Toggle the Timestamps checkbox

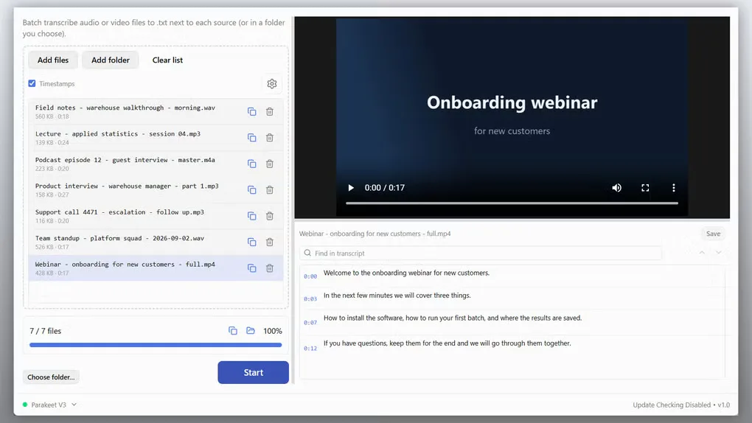point(32,83)
